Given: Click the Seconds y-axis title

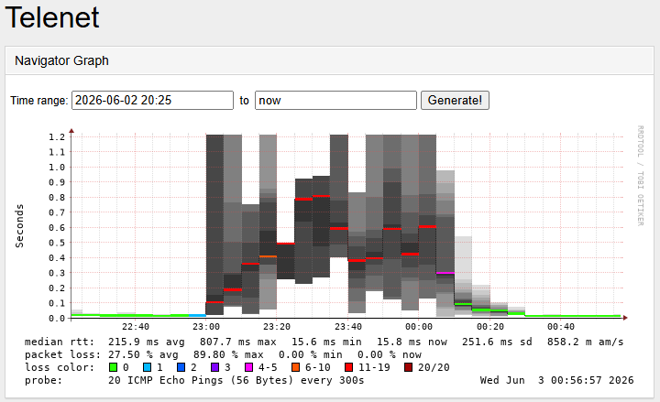Looking at the screenshot, I should pyautogui.click(x=19, y=226).
